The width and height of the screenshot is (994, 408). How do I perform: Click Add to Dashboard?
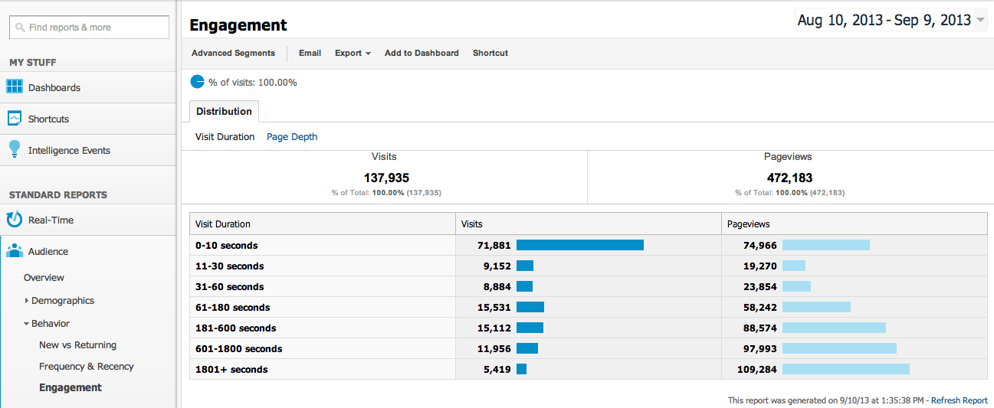pyautogui.click(x=422, y=53)
